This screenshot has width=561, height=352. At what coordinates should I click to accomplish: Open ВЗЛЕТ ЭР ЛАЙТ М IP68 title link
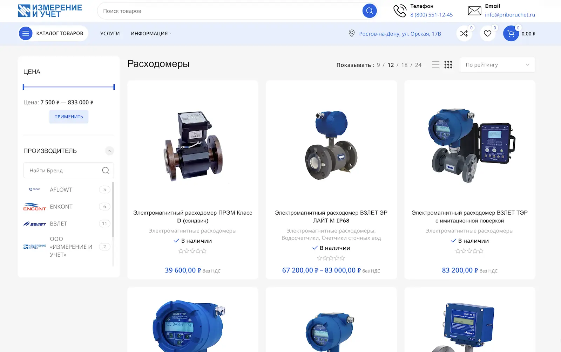pyautogui.click(x=331, y=217)
